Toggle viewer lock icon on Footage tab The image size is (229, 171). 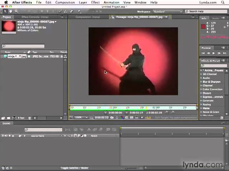pyautogui.click(x=113, y=17)
